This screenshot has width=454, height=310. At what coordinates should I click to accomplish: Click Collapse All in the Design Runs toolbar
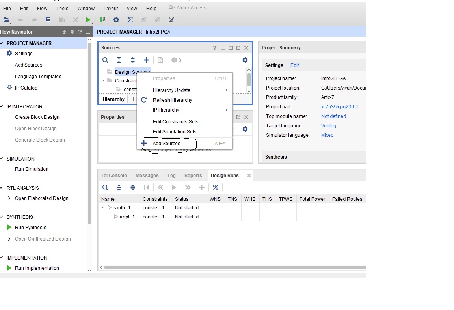119,187
